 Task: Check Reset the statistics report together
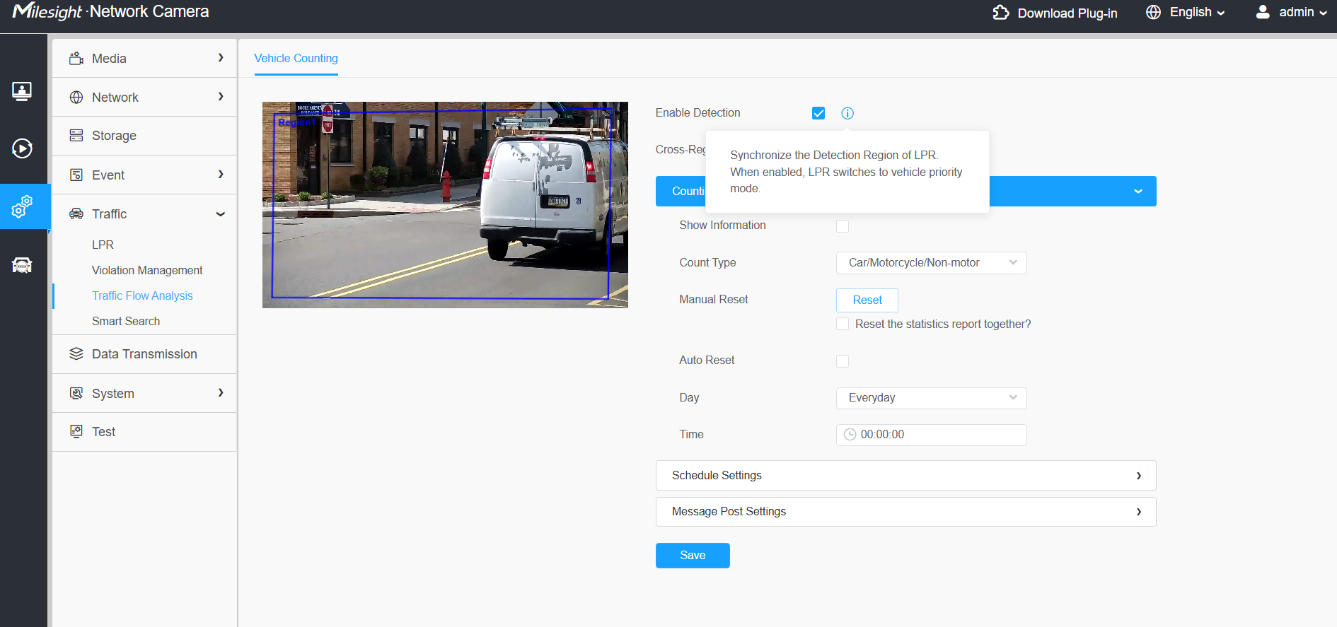click(843, 324)
